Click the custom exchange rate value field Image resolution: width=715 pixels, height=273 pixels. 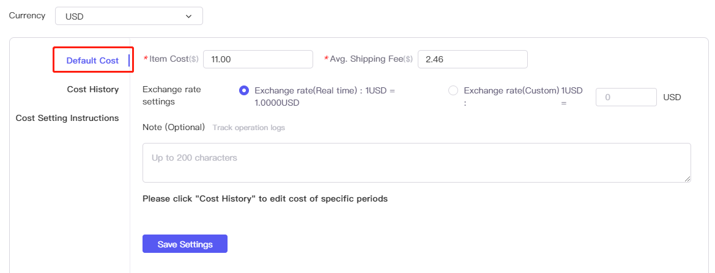pos(626,97)
